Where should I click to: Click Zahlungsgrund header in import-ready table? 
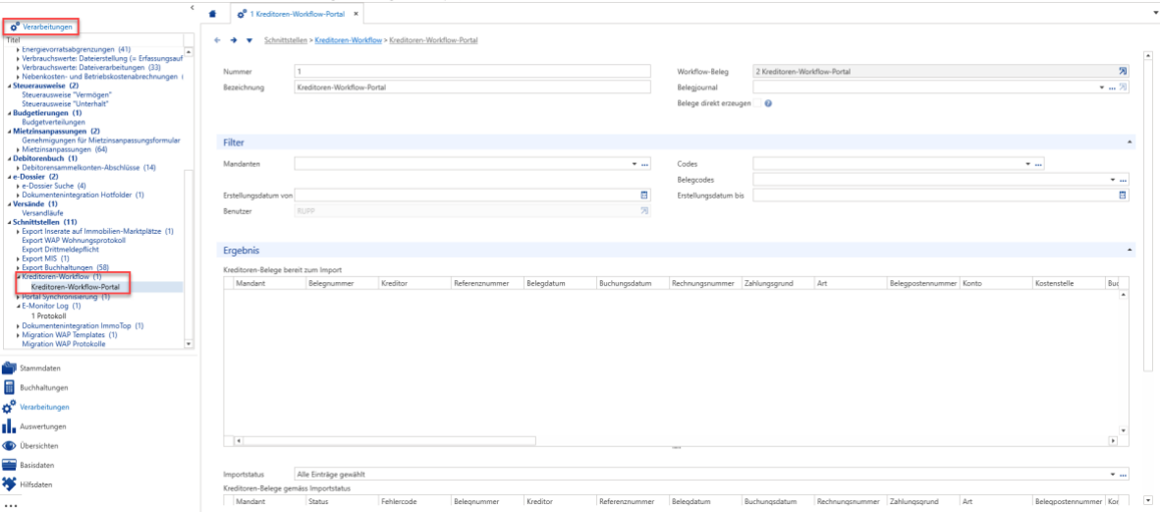(x=777, y=283)
